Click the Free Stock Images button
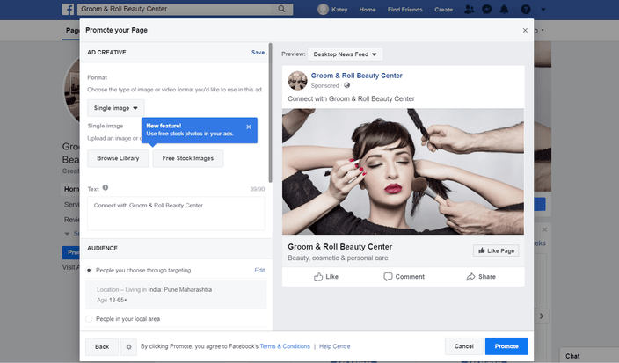Image resolution: width=619 pixels, height=363 pixels. [188, 158]
